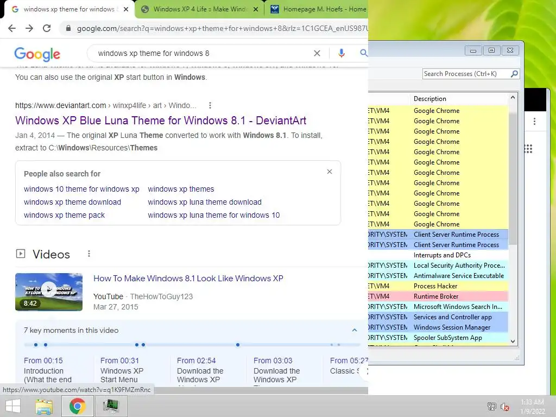Collapse the 7 key moments section

[x=354, y=330]
